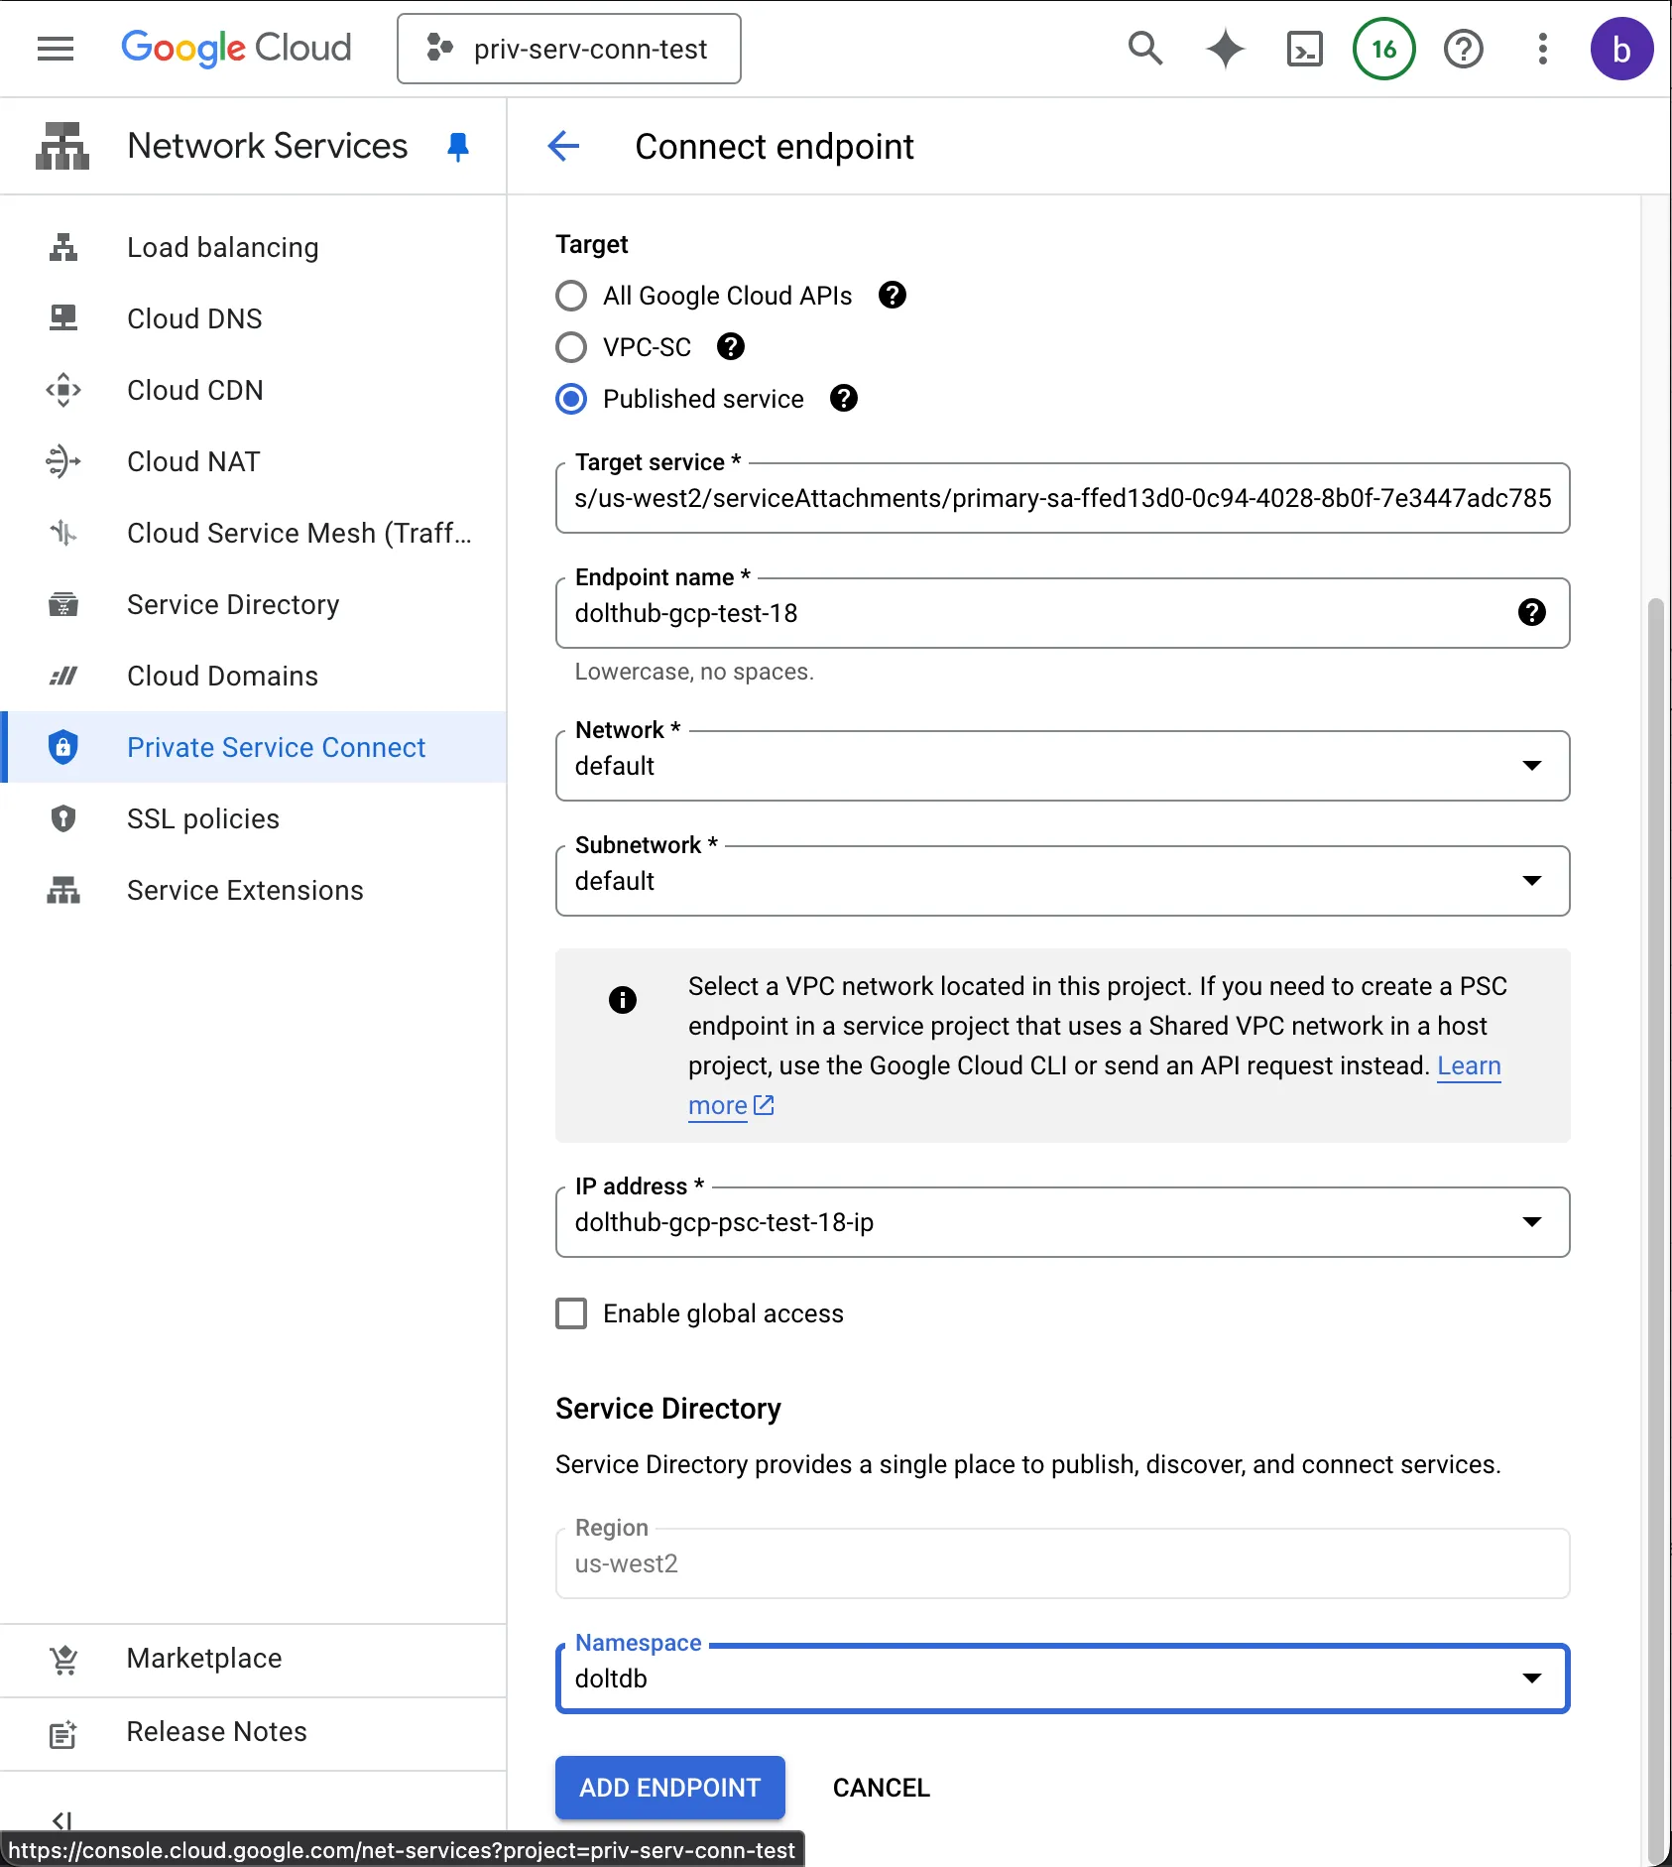Open the Namespace dropdown showing doltdb
The width and height of the screenshot is (1672, 1867).
[x=1532, y=1679]
